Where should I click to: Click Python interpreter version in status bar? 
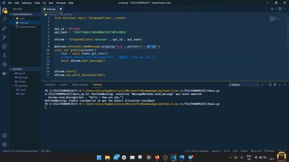[x=20, y=151]
